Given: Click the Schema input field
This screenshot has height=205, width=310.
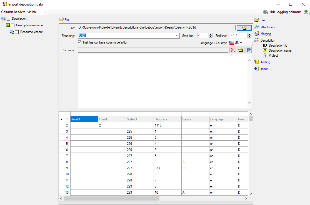Looking at the screenshot, I should pyautogui.click(x=153, y=50).
